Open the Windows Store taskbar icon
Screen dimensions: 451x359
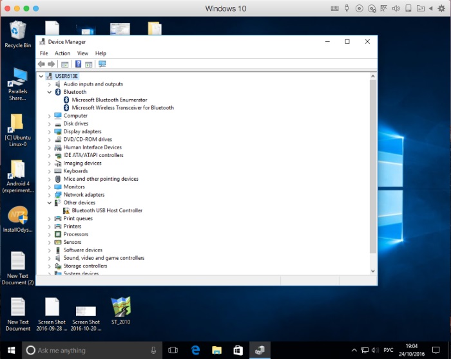click(x=238, y=351)
